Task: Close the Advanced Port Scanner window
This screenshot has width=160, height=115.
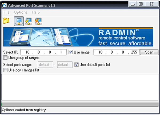Action: click(152, 4)
